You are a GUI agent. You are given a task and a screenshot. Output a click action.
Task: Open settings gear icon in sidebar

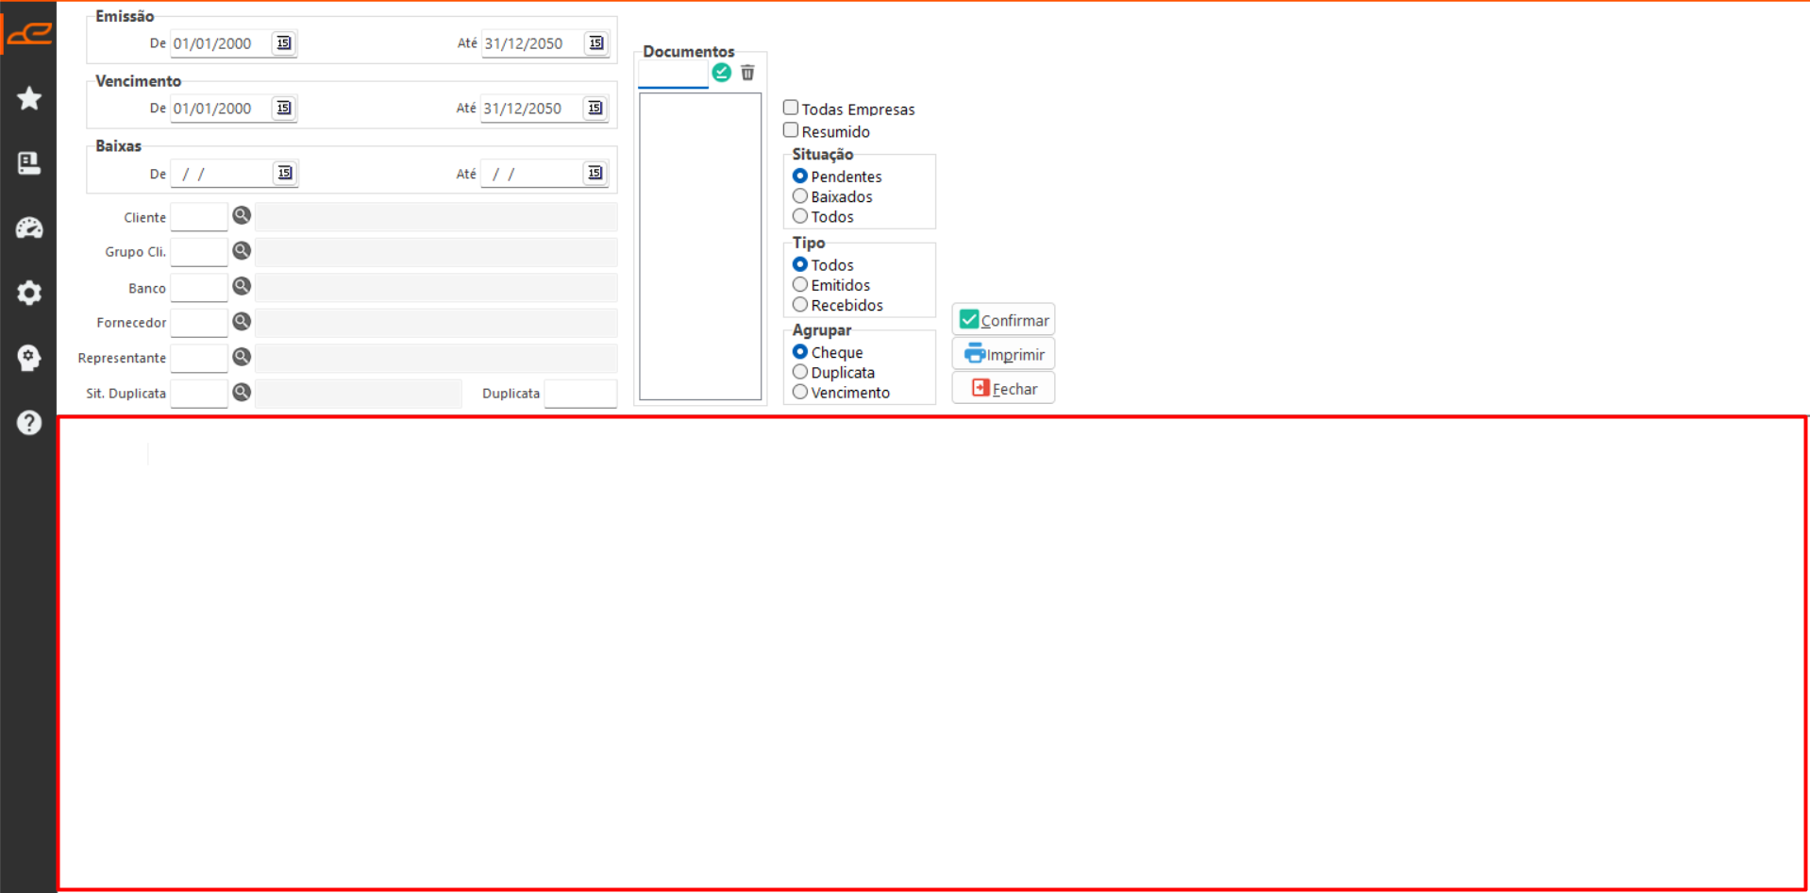[x=29, y=293]
